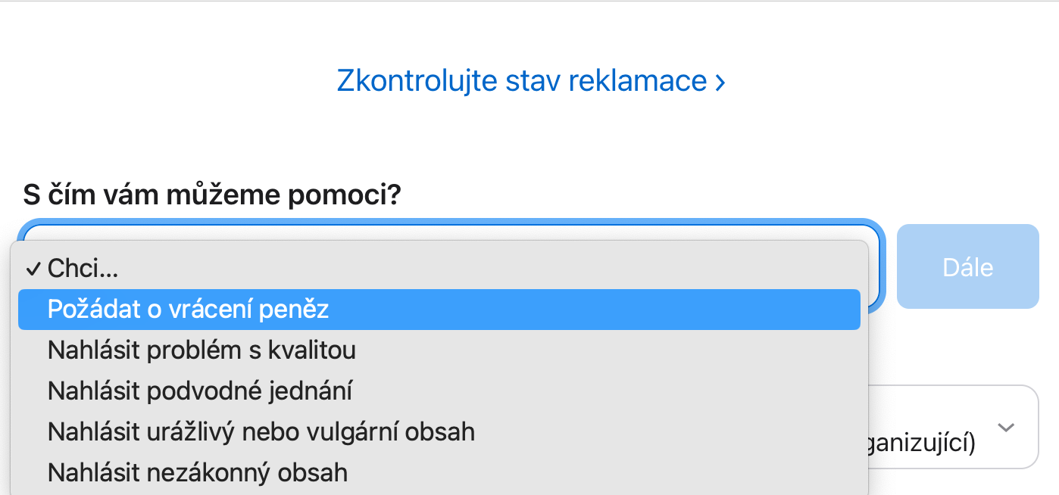The width and height of the screenshot is (1059, 495).
Task: Pick 'Nahlásit podvodné jednání' from list
Action: [x=199, y=391]
